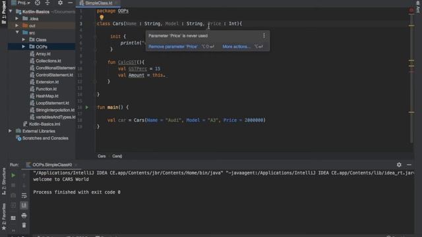Click the 'welcome to CARS World' console output
This screenshot has height=237, width=422.
[x=61, y=179]
